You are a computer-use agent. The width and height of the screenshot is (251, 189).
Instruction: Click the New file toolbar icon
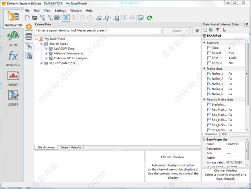(x=27, y=18)
